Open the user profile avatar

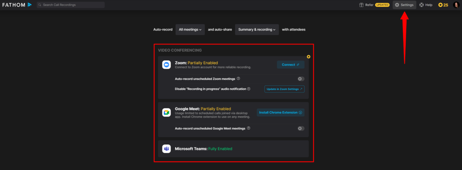click(x=456, y=5)
